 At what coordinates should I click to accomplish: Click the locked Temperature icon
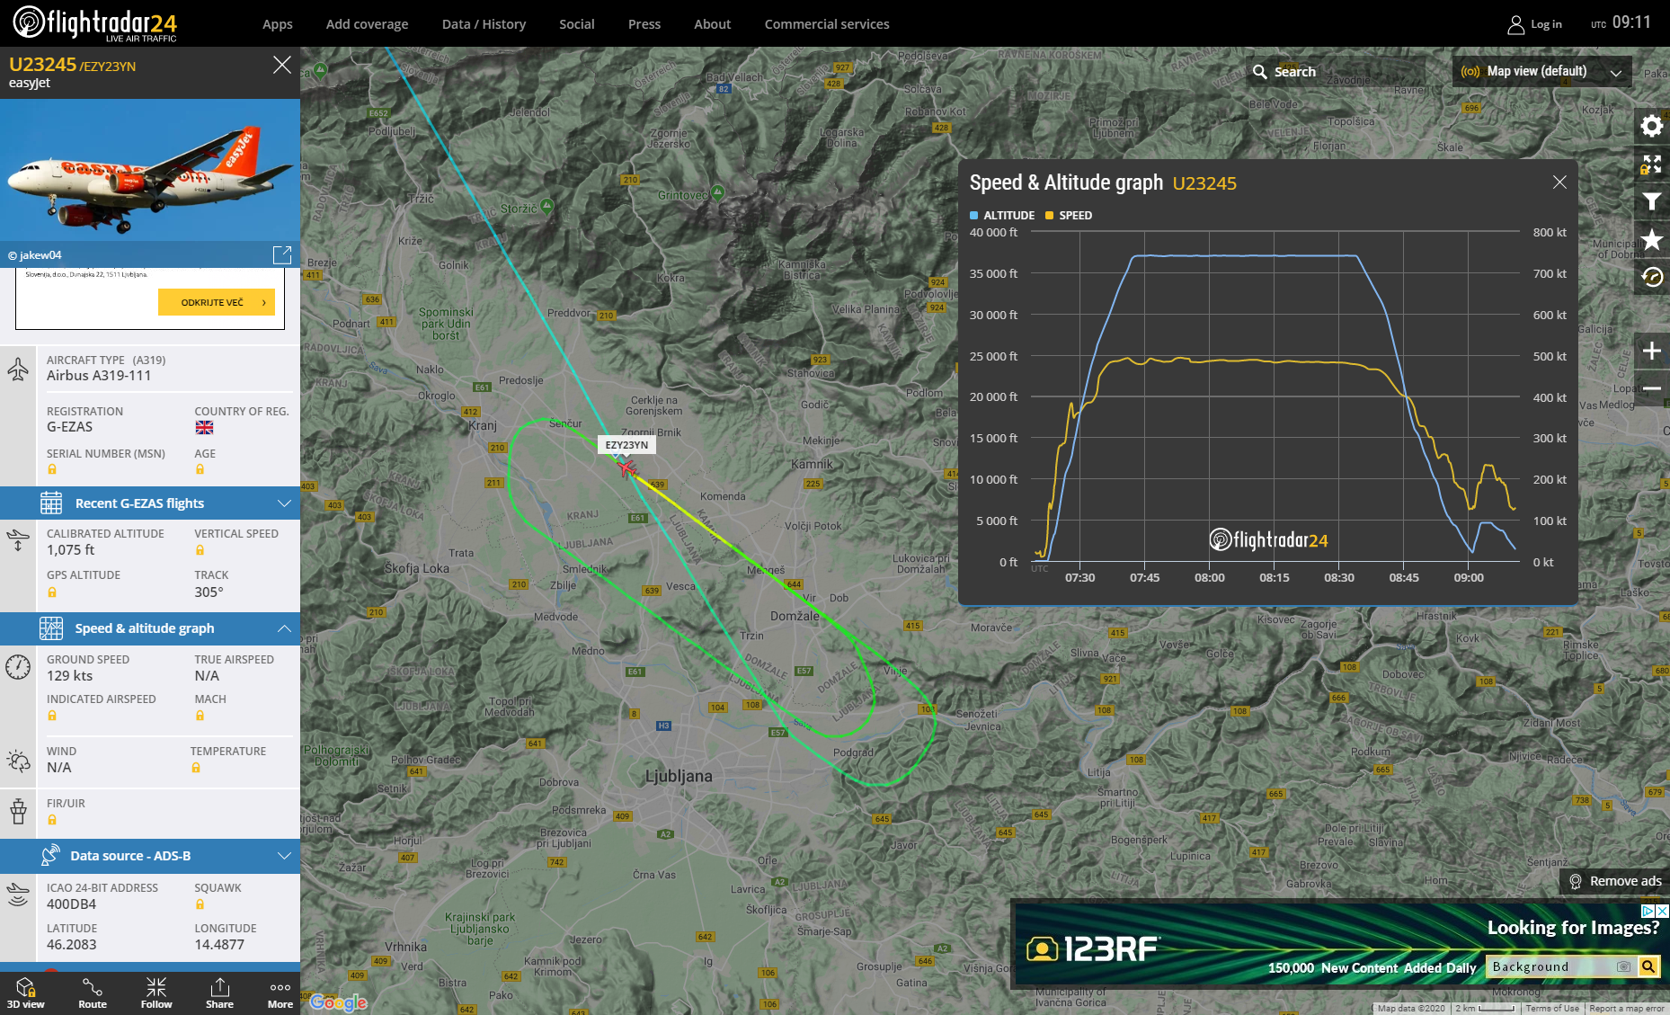196,768
